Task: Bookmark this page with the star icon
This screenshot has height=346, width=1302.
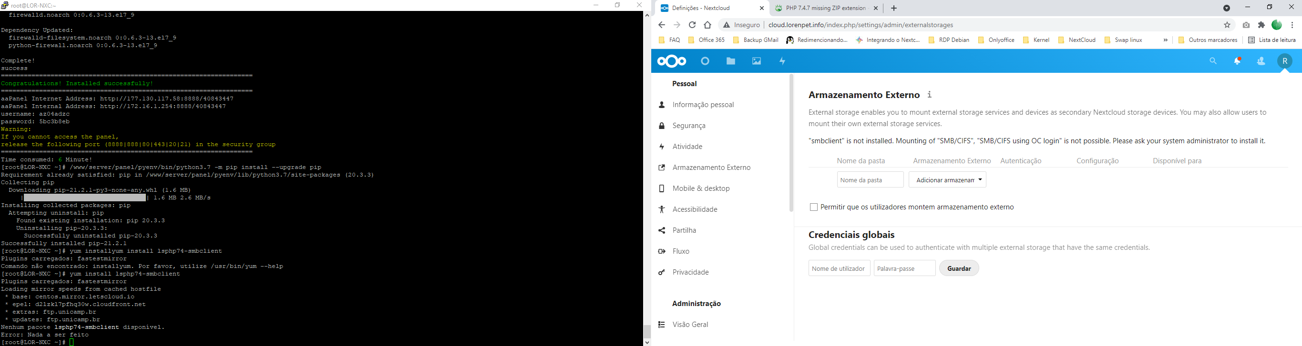Action: (1227, 25)
